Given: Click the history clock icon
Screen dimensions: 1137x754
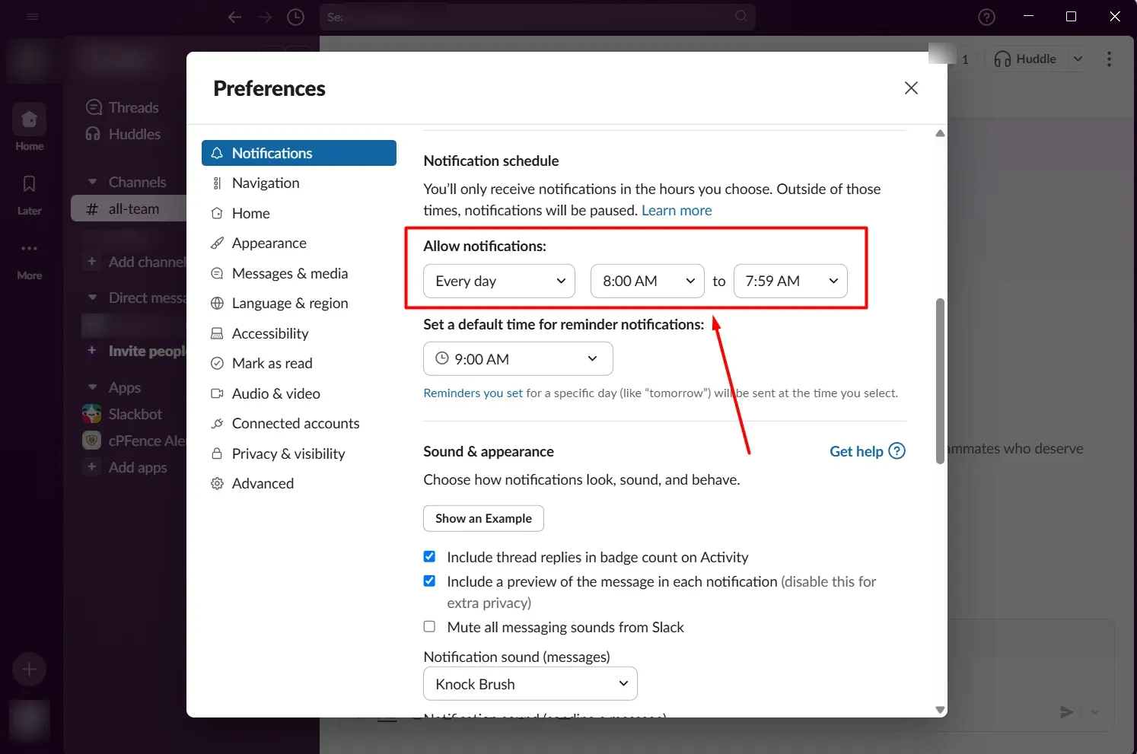Looking at the screenshot, I should pyautogui.click(x=295, y=17).
